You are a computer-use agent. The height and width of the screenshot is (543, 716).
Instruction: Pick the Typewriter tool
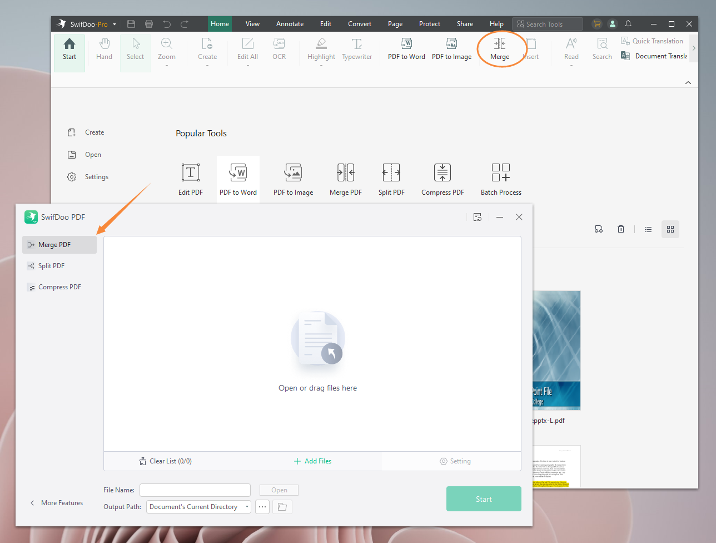pos(357,49)
